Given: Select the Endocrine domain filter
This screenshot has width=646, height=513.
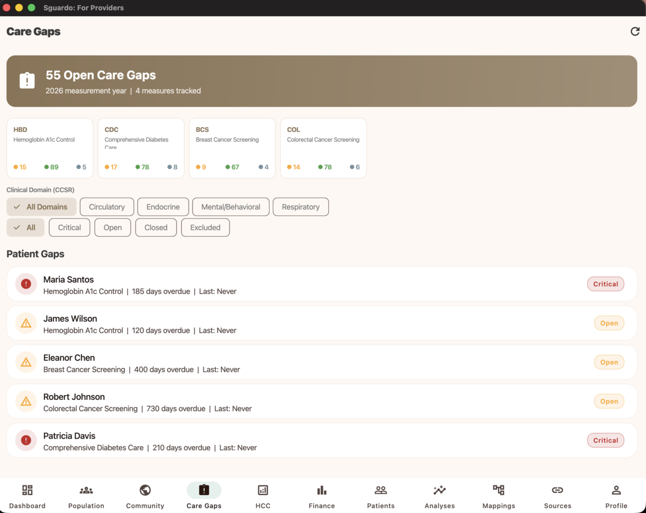Looking at the screenshot, I should (163, 207).
